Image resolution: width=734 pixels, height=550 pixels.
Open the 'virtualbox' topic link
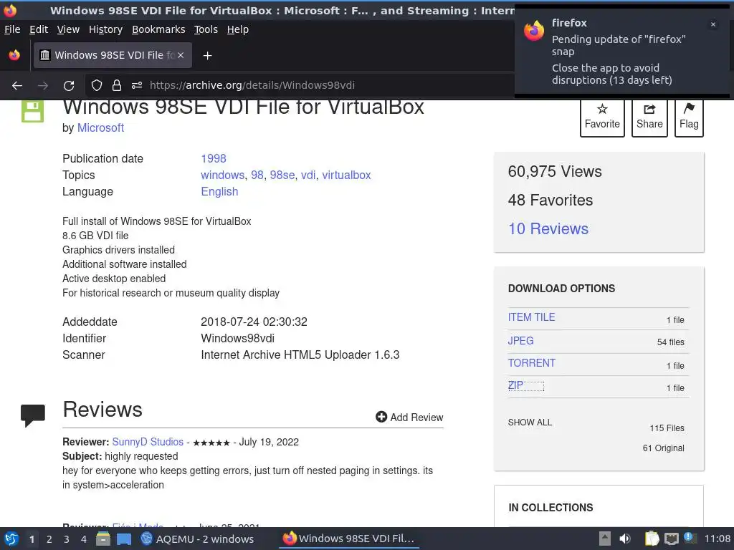[x=346, y=175]
